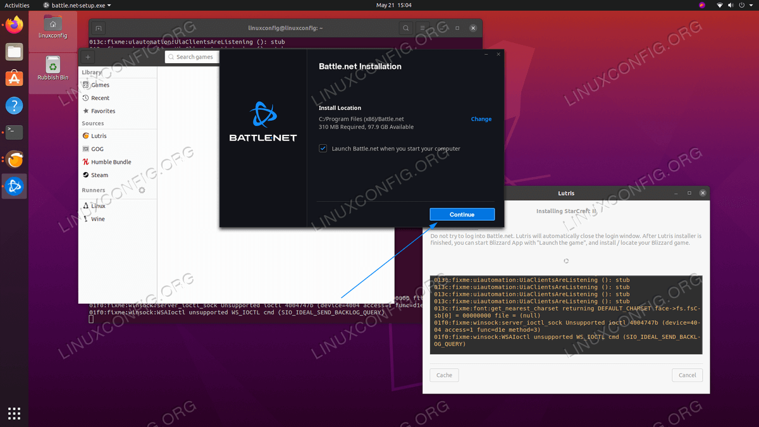Launch Ubuntu Software from the dock
The width and height of the screenshot is (759, 427).
coord(14,78)
